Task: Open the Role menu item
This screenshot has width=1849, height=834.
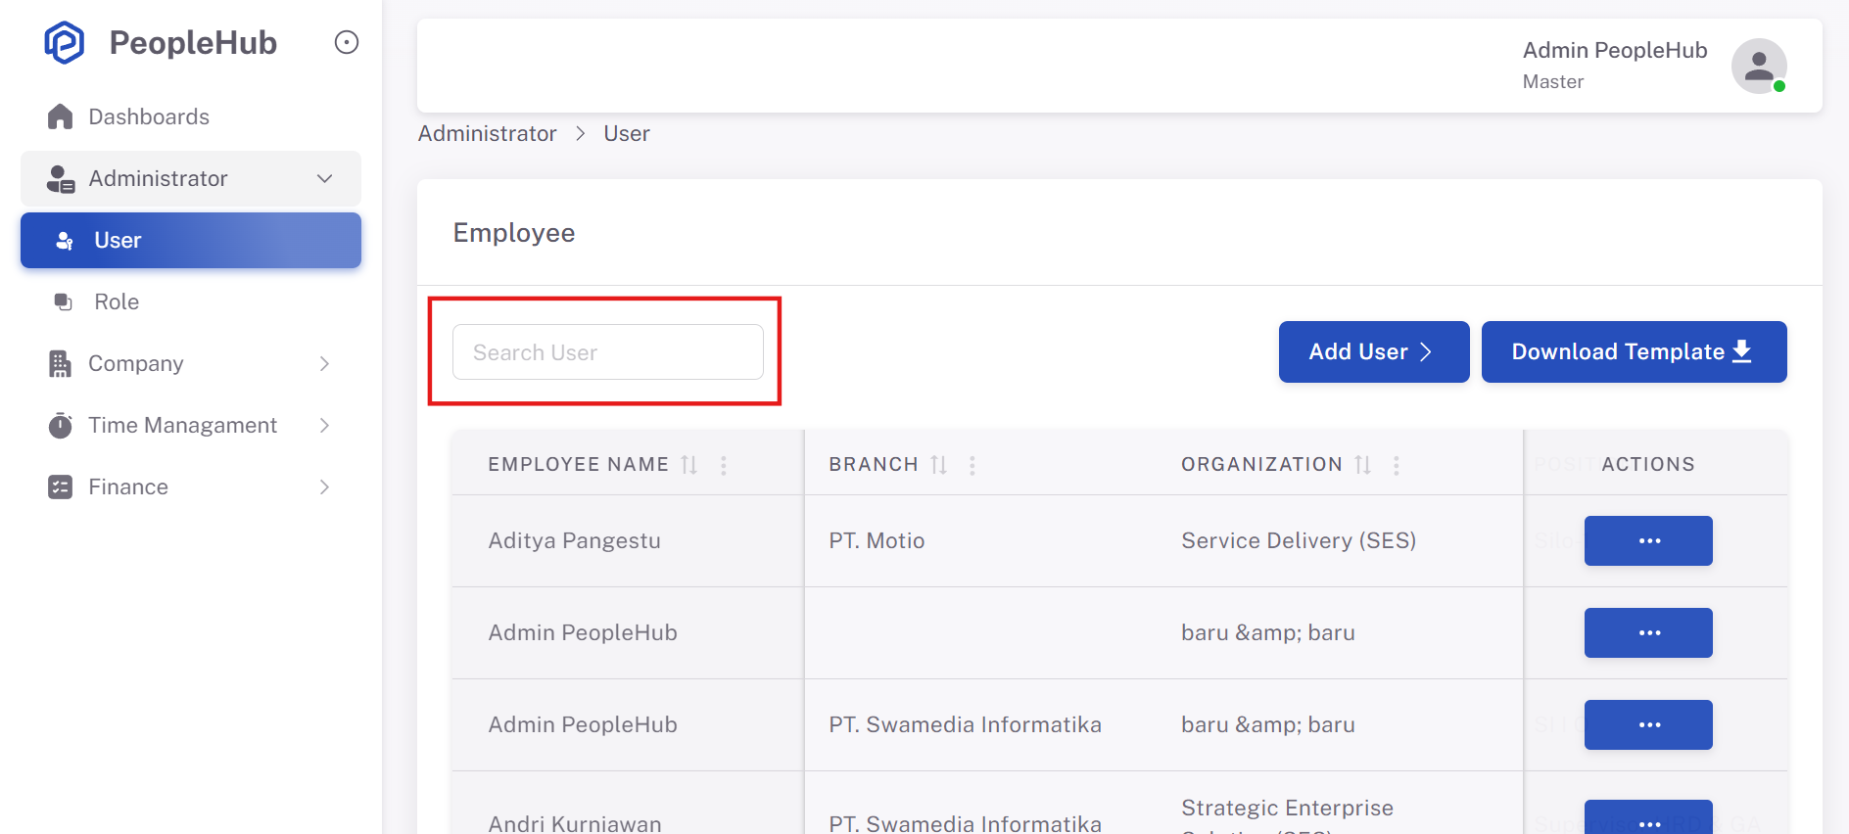Action: 191,301
